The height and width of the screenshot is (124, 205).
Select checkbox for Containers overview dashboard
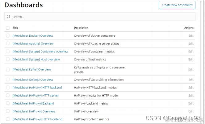8,51
